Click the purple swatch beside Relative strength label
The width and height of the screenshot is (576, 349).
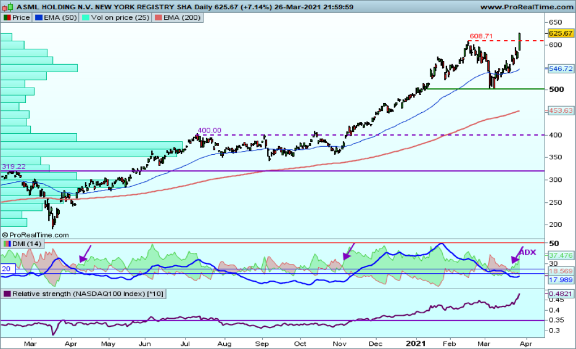[x=7, y=294]
